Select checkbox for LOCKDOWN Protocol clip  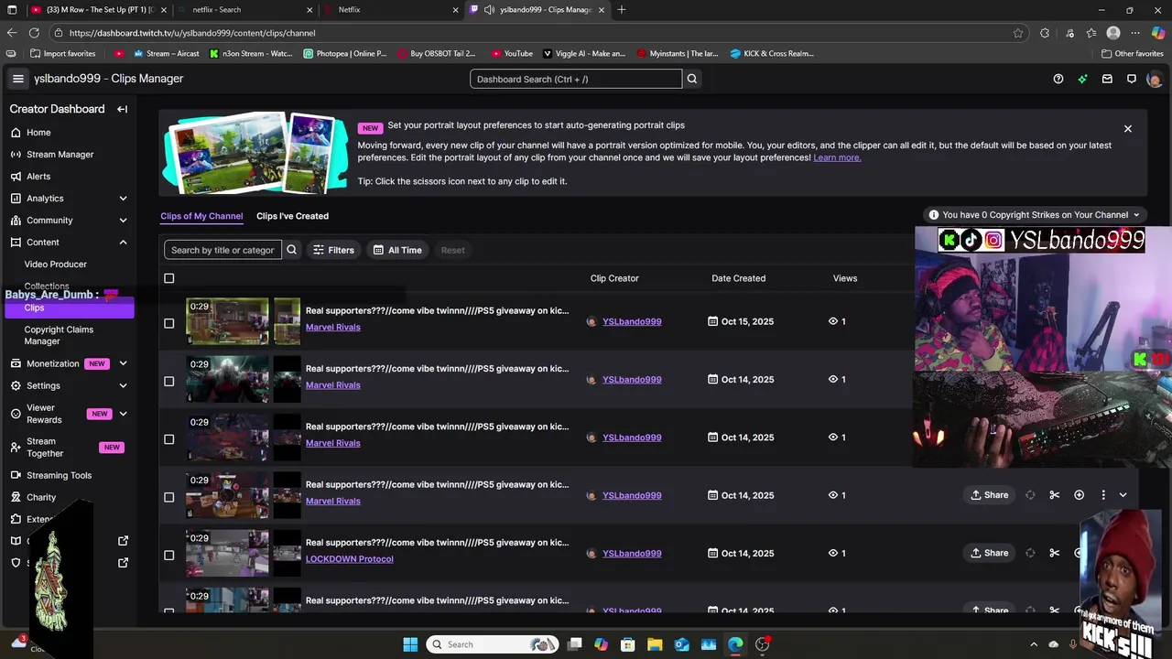(x=168, y=555)
